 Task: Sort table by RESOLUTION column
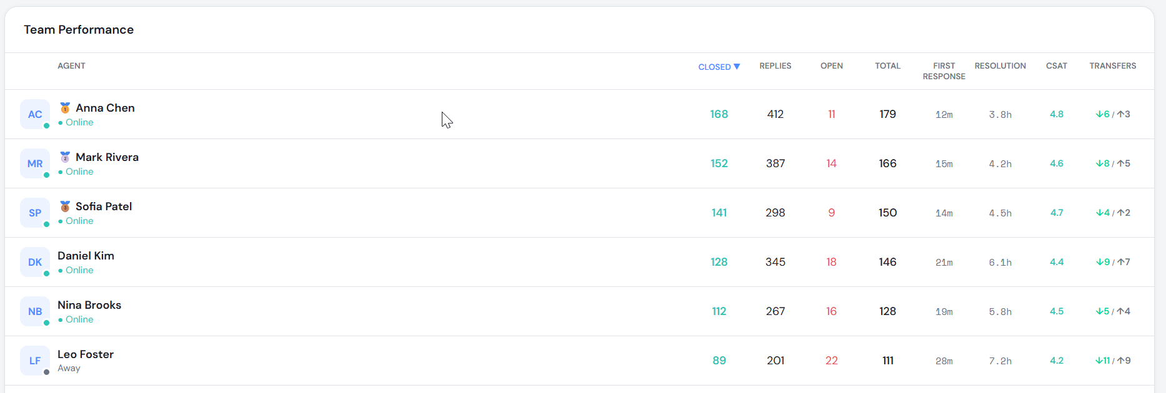tap(1000, 66)
